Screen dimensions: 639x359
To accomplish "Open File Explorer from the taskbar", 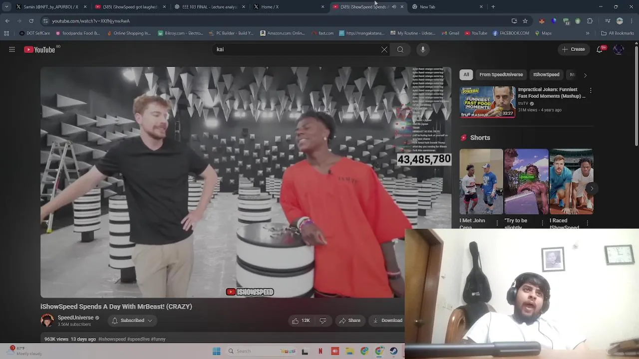I will pos(350,351).
